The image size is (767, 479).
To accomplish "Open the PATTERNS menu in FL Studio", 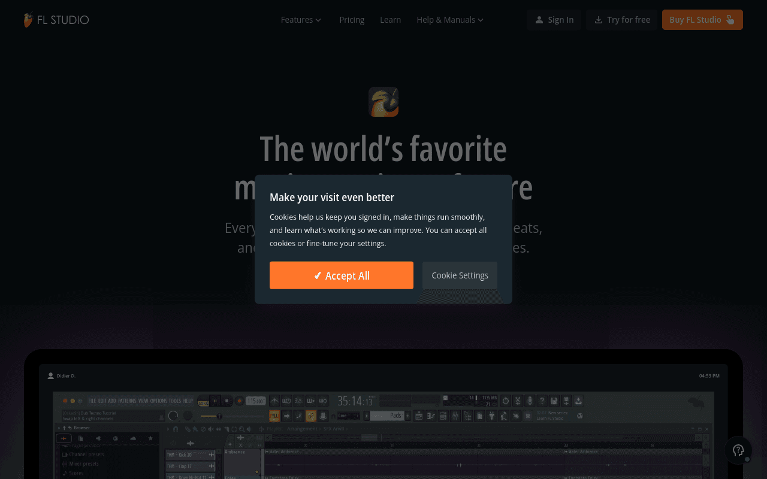I will click(127, 401).
